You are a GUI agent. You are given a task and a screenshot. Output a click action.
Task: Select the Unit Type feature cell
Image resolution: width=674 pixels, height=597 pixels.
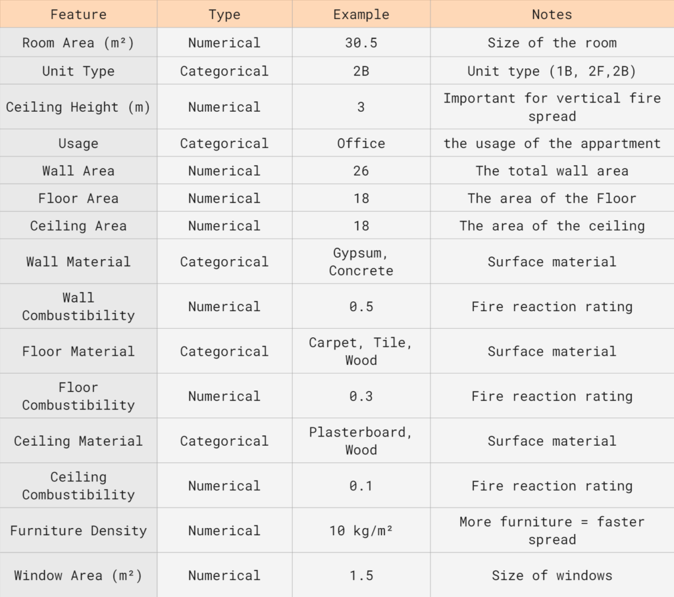78,71
